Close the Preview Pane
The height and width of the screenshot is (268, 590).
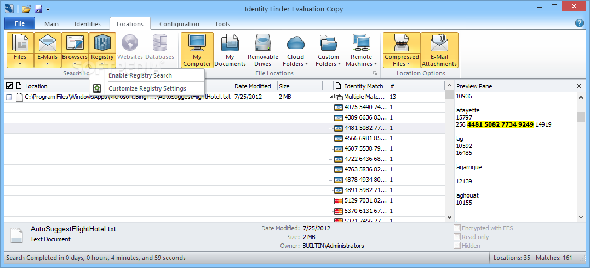[579, 86]
